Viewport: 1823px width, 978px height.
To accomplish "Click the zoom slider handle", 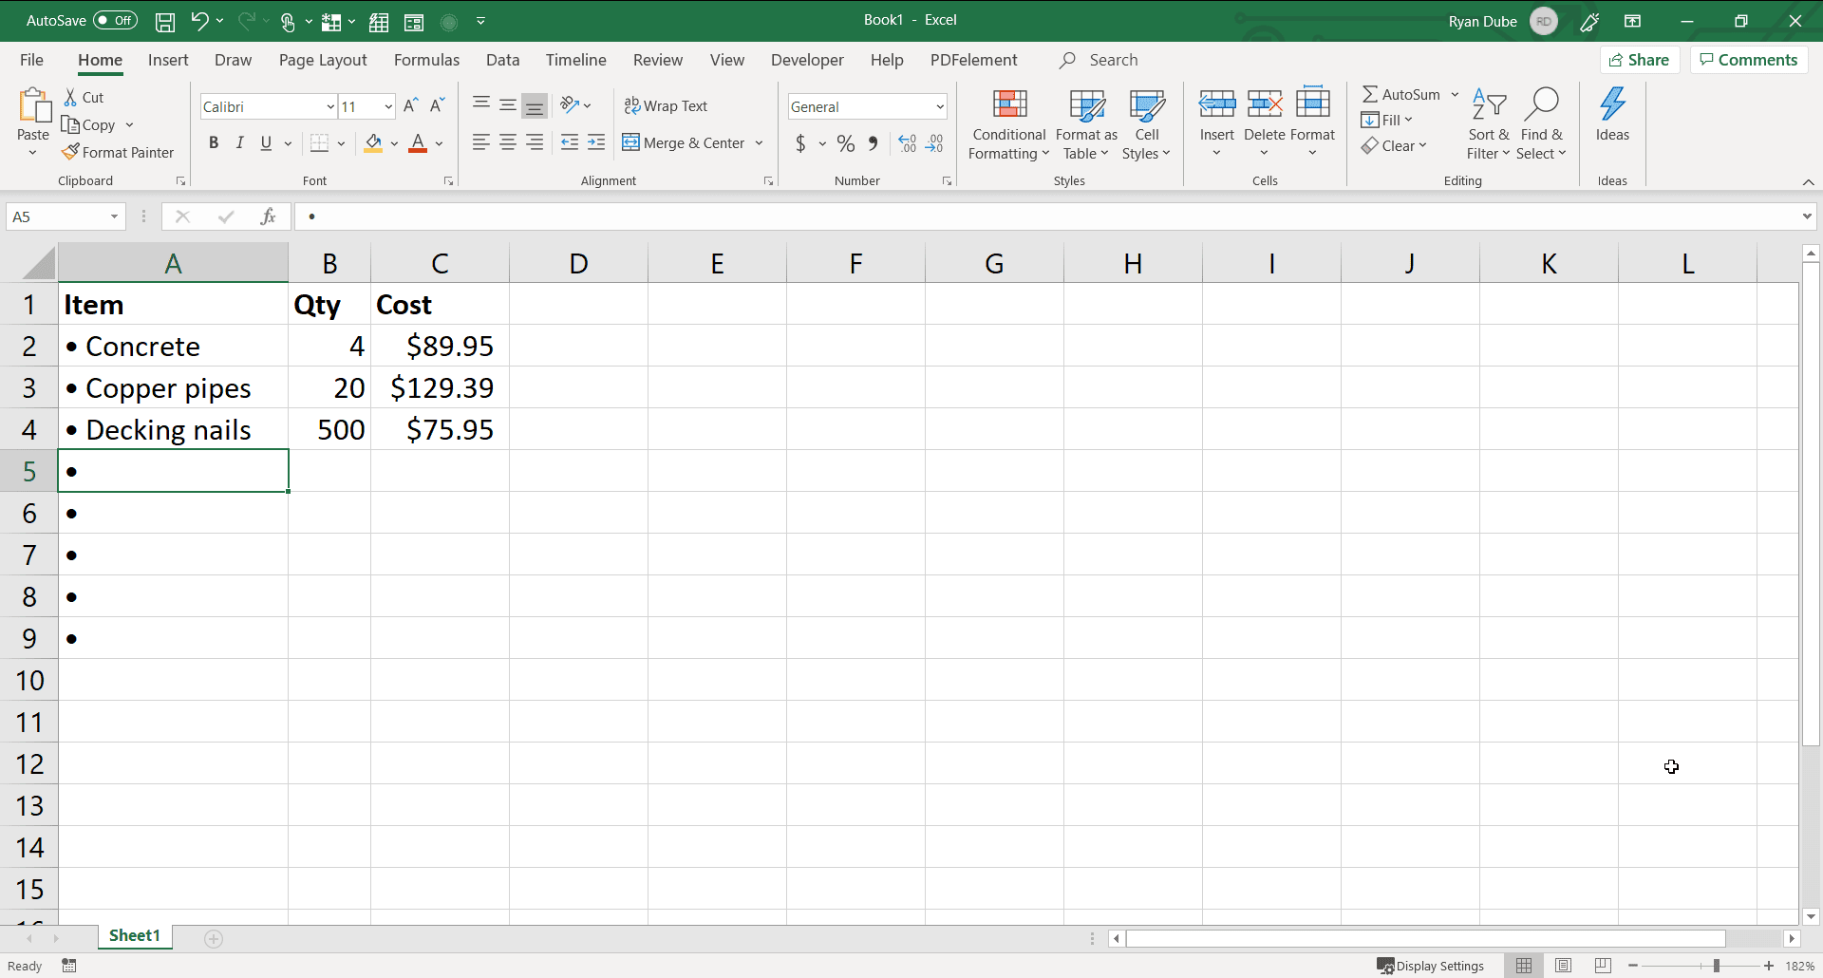I will pos(1716,966).
